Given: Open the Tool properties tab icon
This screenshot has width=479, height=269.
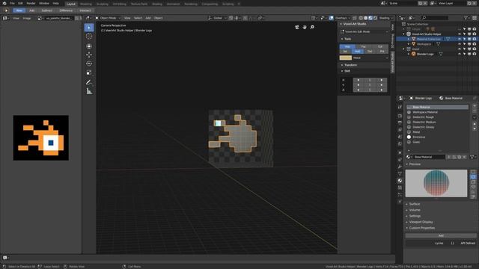Looking at the screenshot, I should pos(400,107).
